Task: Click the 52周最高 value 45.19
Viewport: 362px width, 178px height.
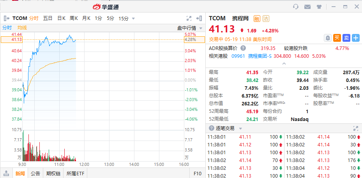Action: pos(252,111)
